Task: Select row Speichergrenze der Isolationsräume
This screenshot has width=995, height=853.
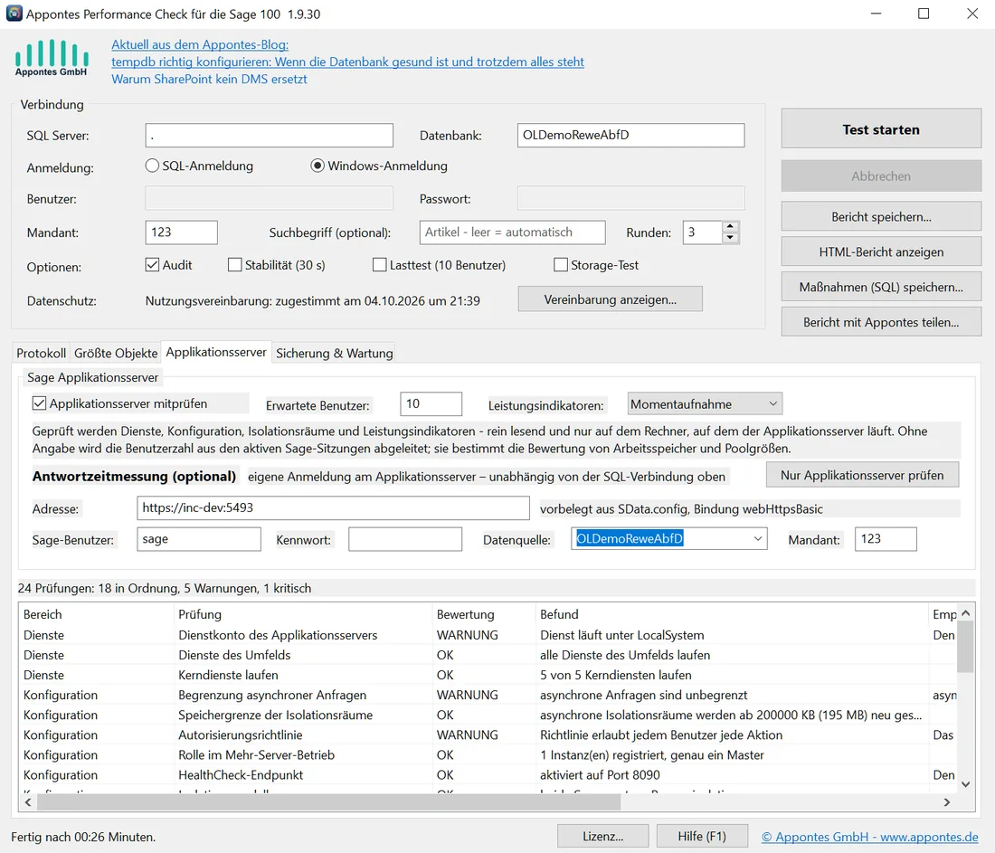Action: (488, 715)
